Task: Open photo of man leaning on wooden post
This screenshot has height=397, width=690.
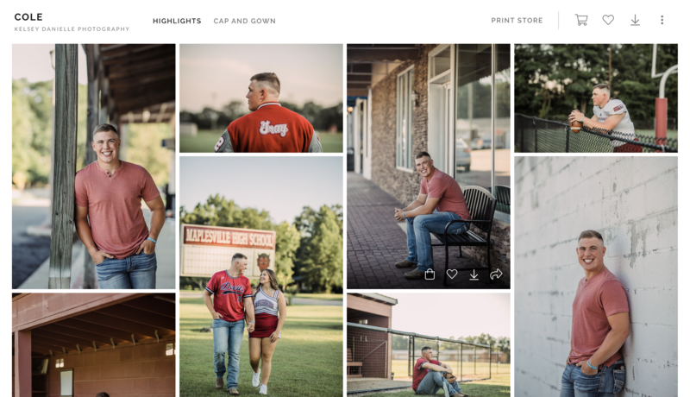Action: (x=94, y=167)
